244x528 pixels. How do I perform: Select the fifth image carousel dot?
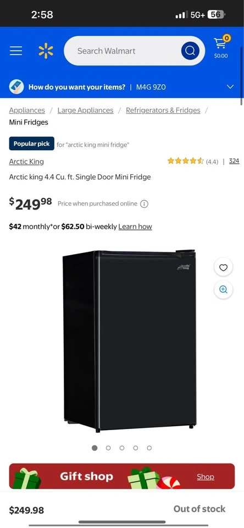[149, 448]
